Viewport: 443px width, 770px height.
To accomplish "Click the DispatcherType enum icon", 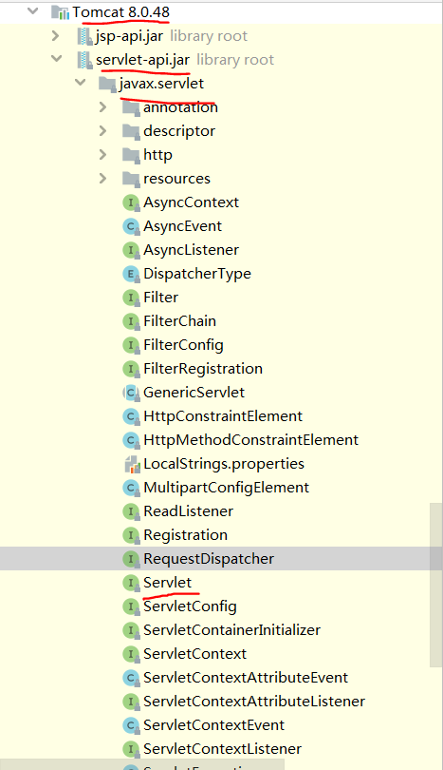I will pyautogui.click(x=130, y=274).
